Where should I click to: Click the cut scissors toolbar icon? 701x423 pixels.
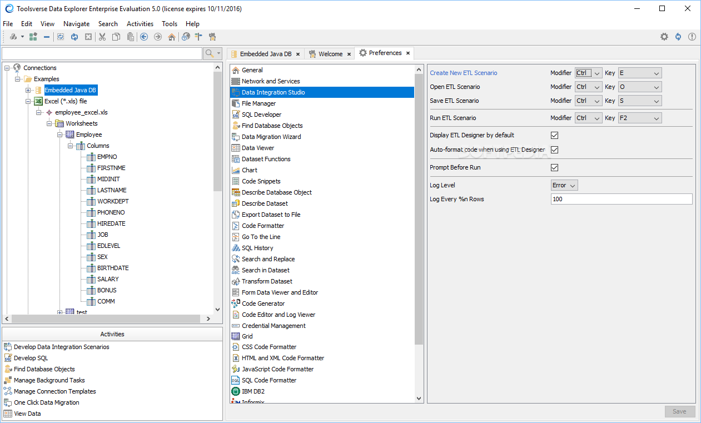pos(102,37)
